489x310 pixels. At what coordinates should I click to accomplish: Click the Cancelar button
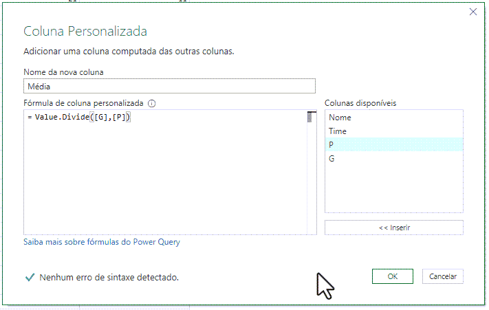pyautogui.click(x=442, y=276)
